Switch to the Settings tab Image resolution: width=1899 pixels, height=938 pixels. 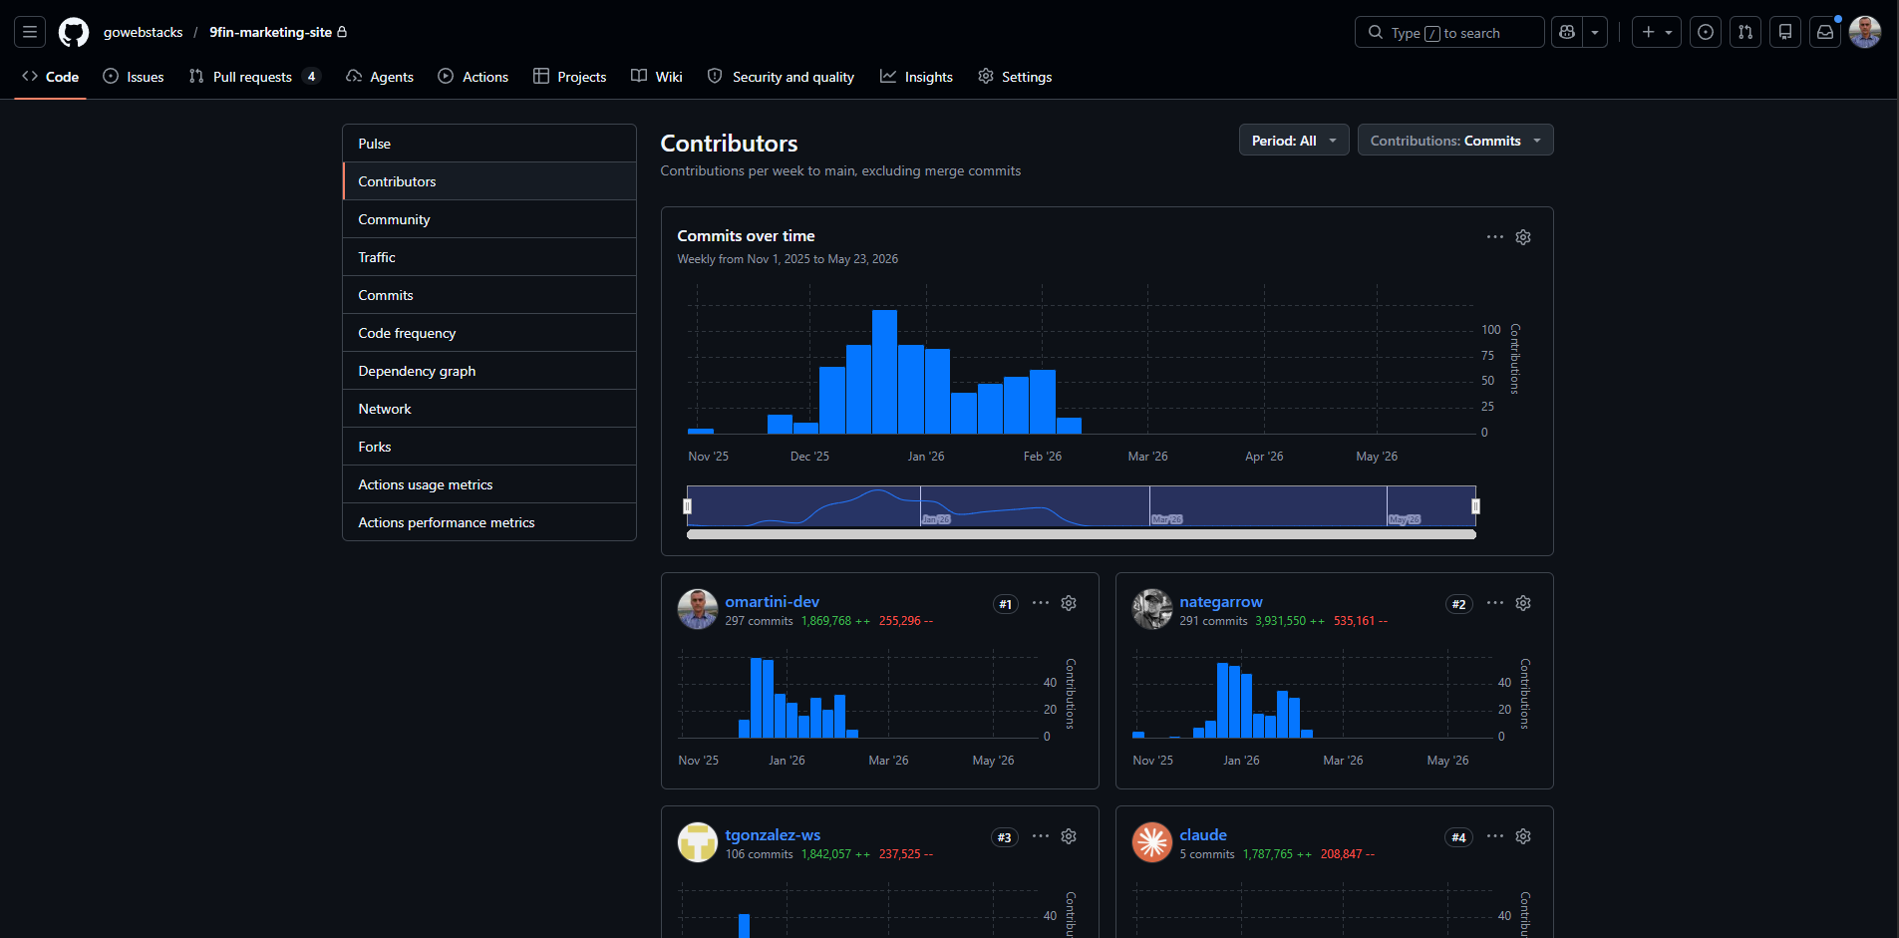(x=1015, y=77)
